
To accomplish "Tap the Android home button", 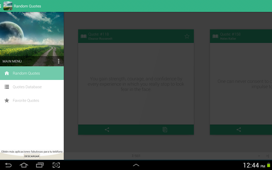I will [24, 165].
